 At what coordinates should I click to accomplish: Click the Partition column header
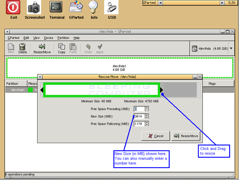pyautogui.click(x=16, y=84)
